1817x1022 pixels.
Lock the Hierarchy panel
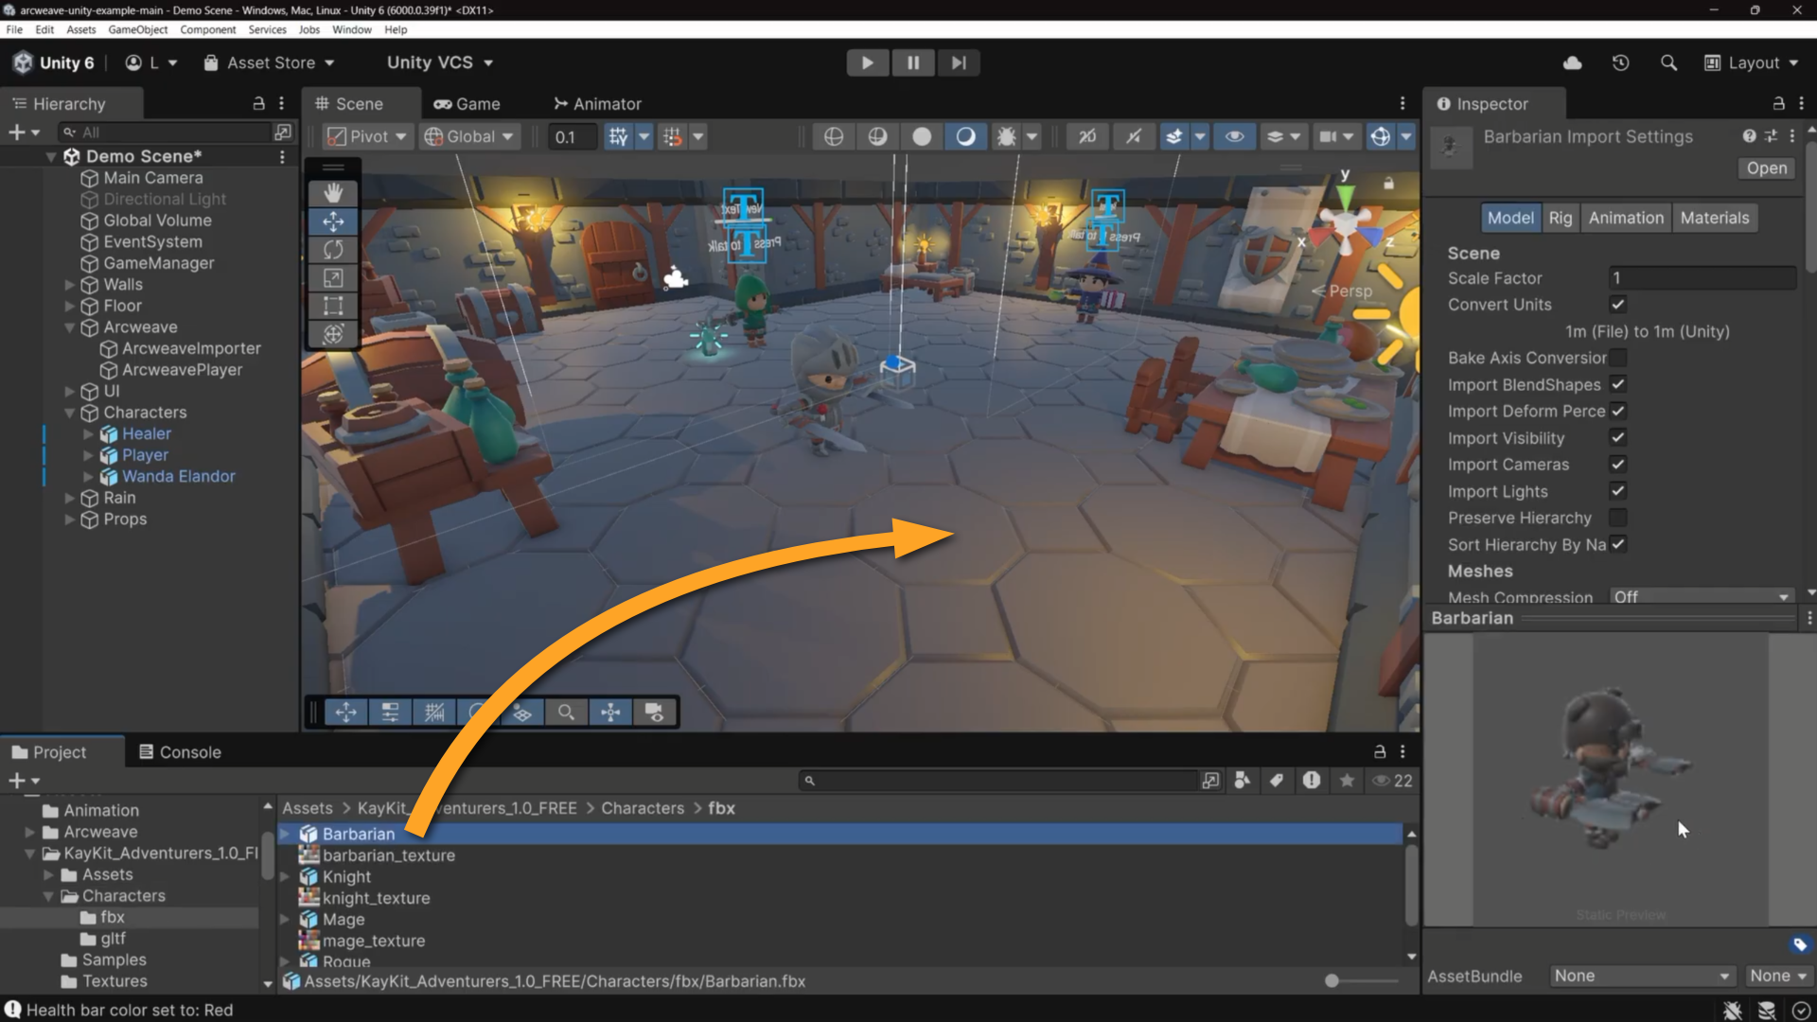[258, 103]
